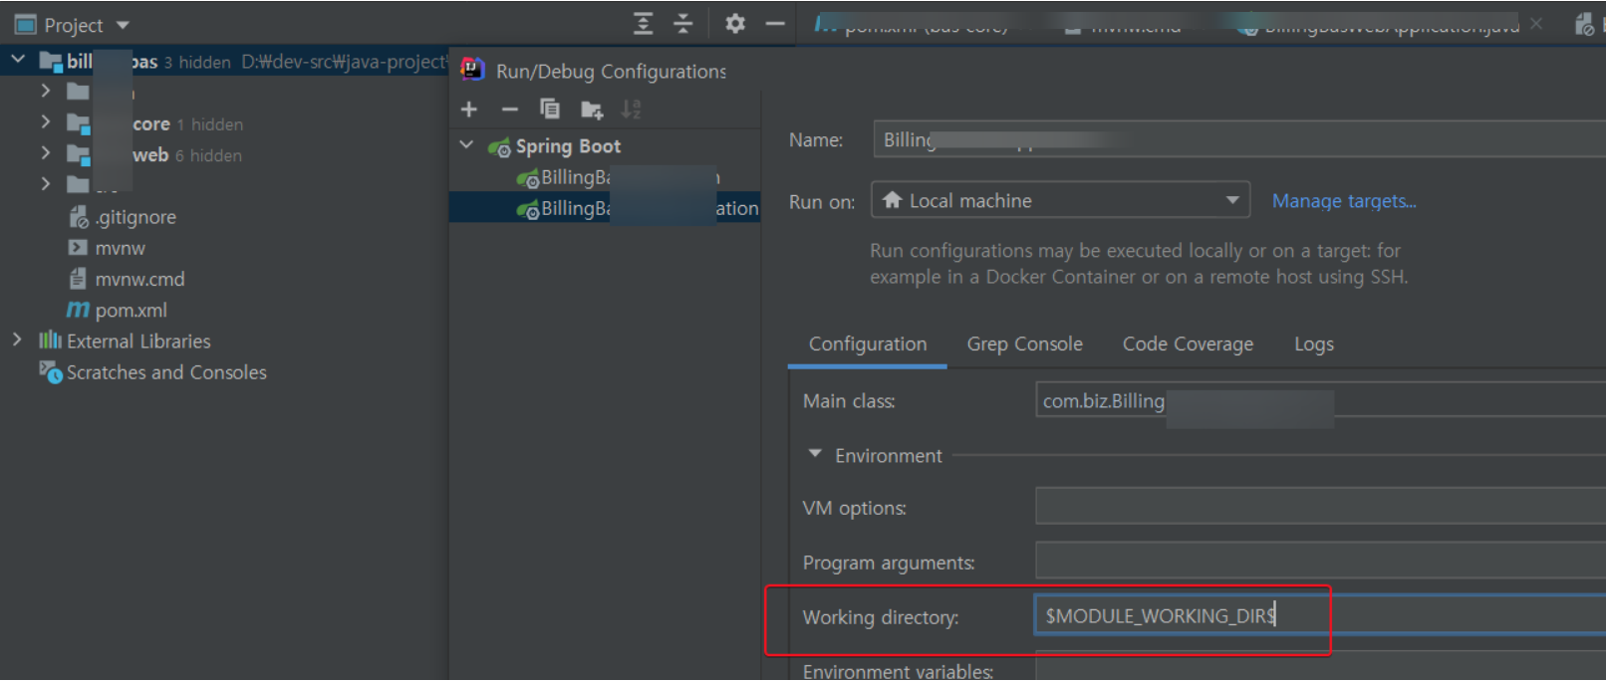Open the Manage targets link
This screenshot has height=681, width=1606.
tap(1344, 201)
